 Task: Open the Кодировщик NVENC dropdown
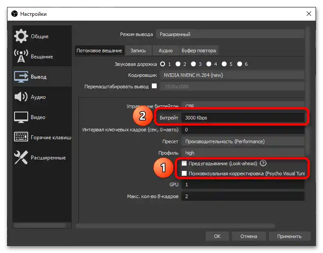pyautogui.click(x=232, y=75)
